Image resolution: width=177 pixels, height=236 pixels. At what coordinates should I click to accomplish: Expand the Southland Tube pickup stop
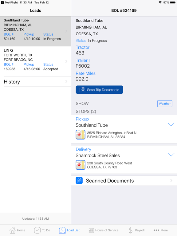pyautogui.click(x=171, y=124)
